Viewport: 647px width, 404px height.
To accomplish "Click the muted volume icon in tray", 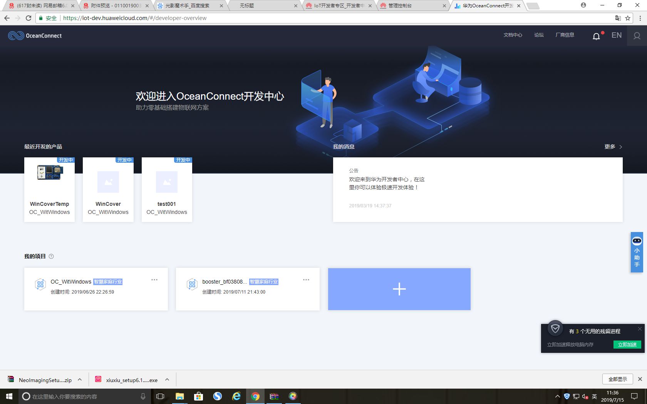I will coord(585,396).
